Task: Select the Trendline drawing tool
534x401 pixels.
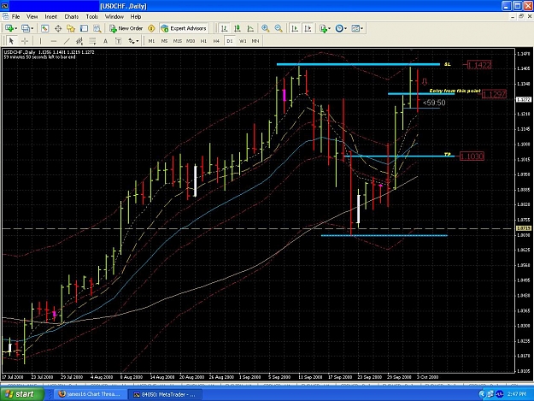Action: click(x=67, y=41)
